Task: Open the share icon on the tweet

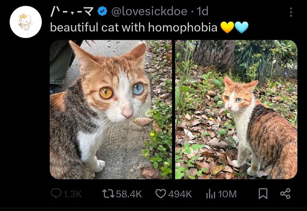Action: [x=285, y=194]
